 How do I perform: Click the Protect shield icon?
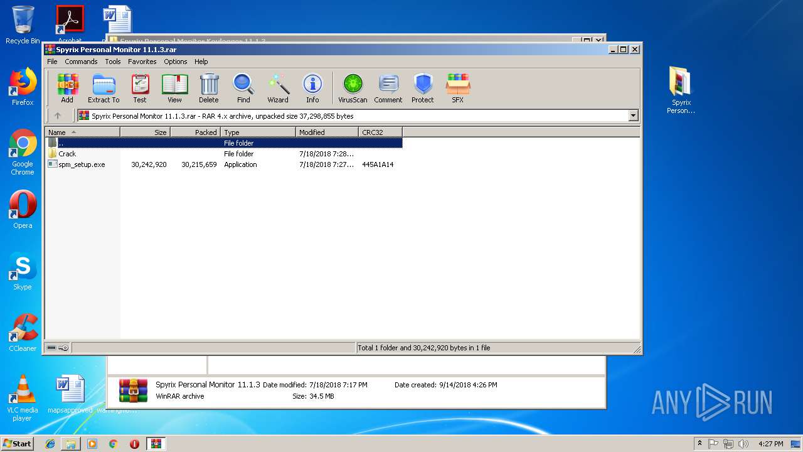point(423,88)
